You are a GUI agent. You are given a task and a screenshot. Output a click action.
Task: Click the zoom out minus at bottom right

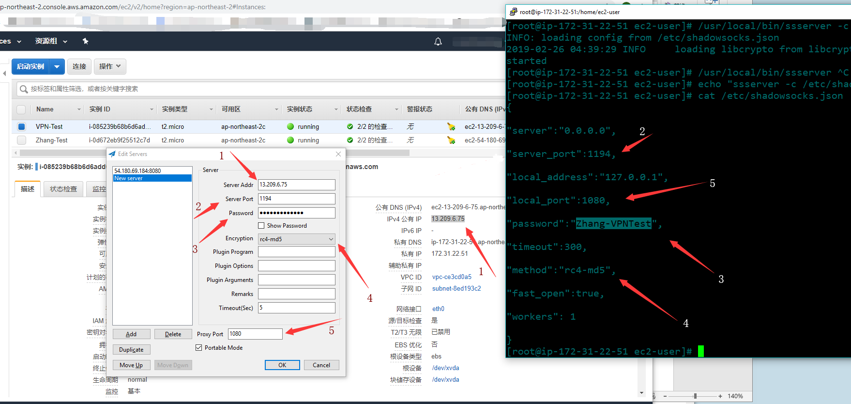(665, 396)
